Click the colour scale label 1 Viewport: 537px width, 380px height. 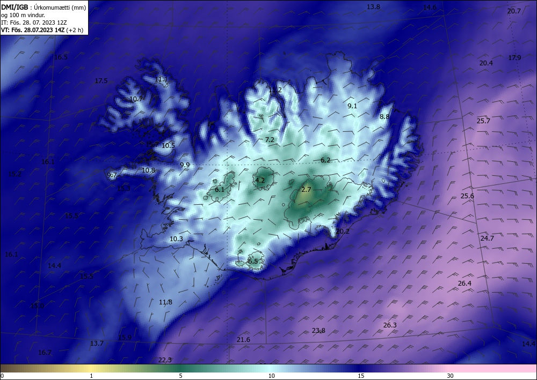click(x=91, y=376)
